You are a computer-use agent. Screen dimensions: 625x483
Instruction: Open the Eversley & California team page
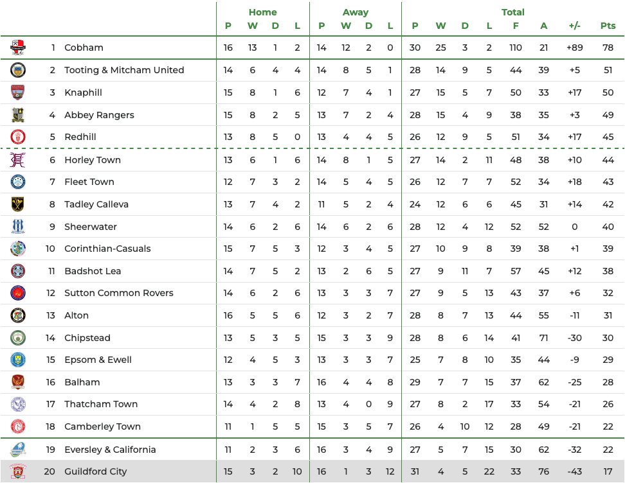point(111,450)
